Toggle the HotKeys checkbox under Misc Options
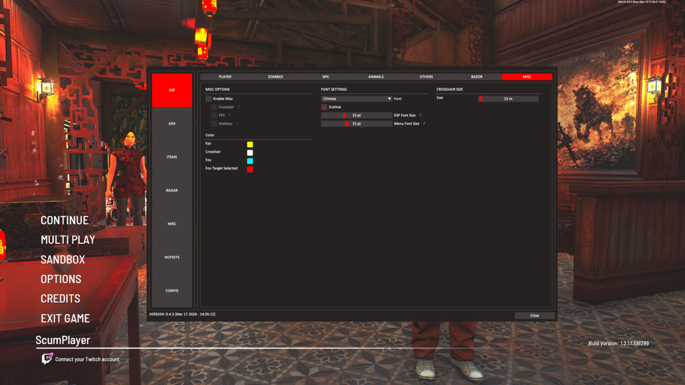The image size is (685, 385). 214,124
